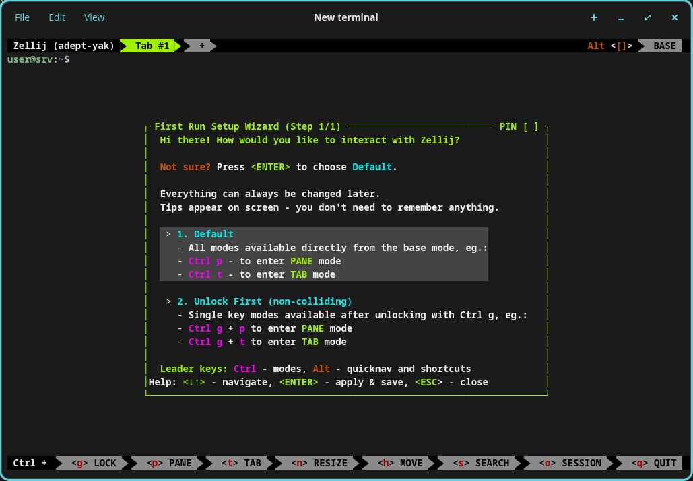The width and height of the screenshot is (693, 481).
Task: Click the 'Ctrl g + p' PANE mode line
Action: [265, 328]
